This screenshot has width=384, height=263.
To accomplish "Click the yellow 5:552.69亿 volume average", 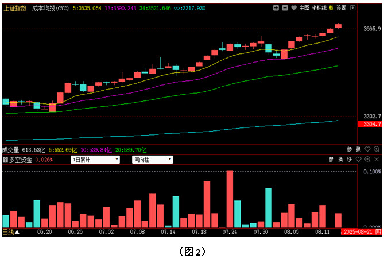I will (63, 150).
